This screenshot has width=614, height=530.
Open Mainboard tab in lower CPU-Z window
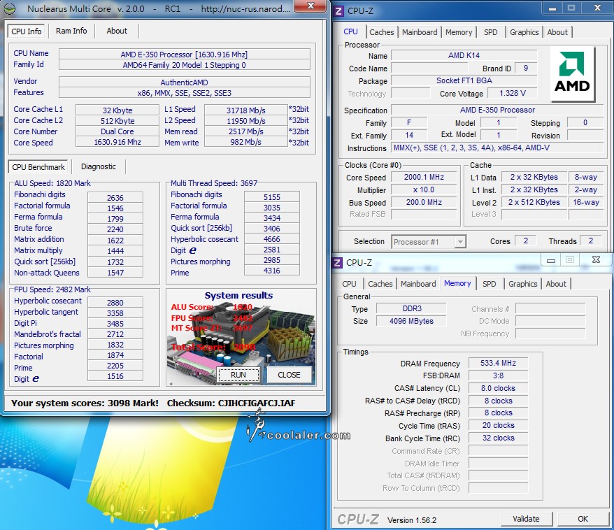(418, 284)
